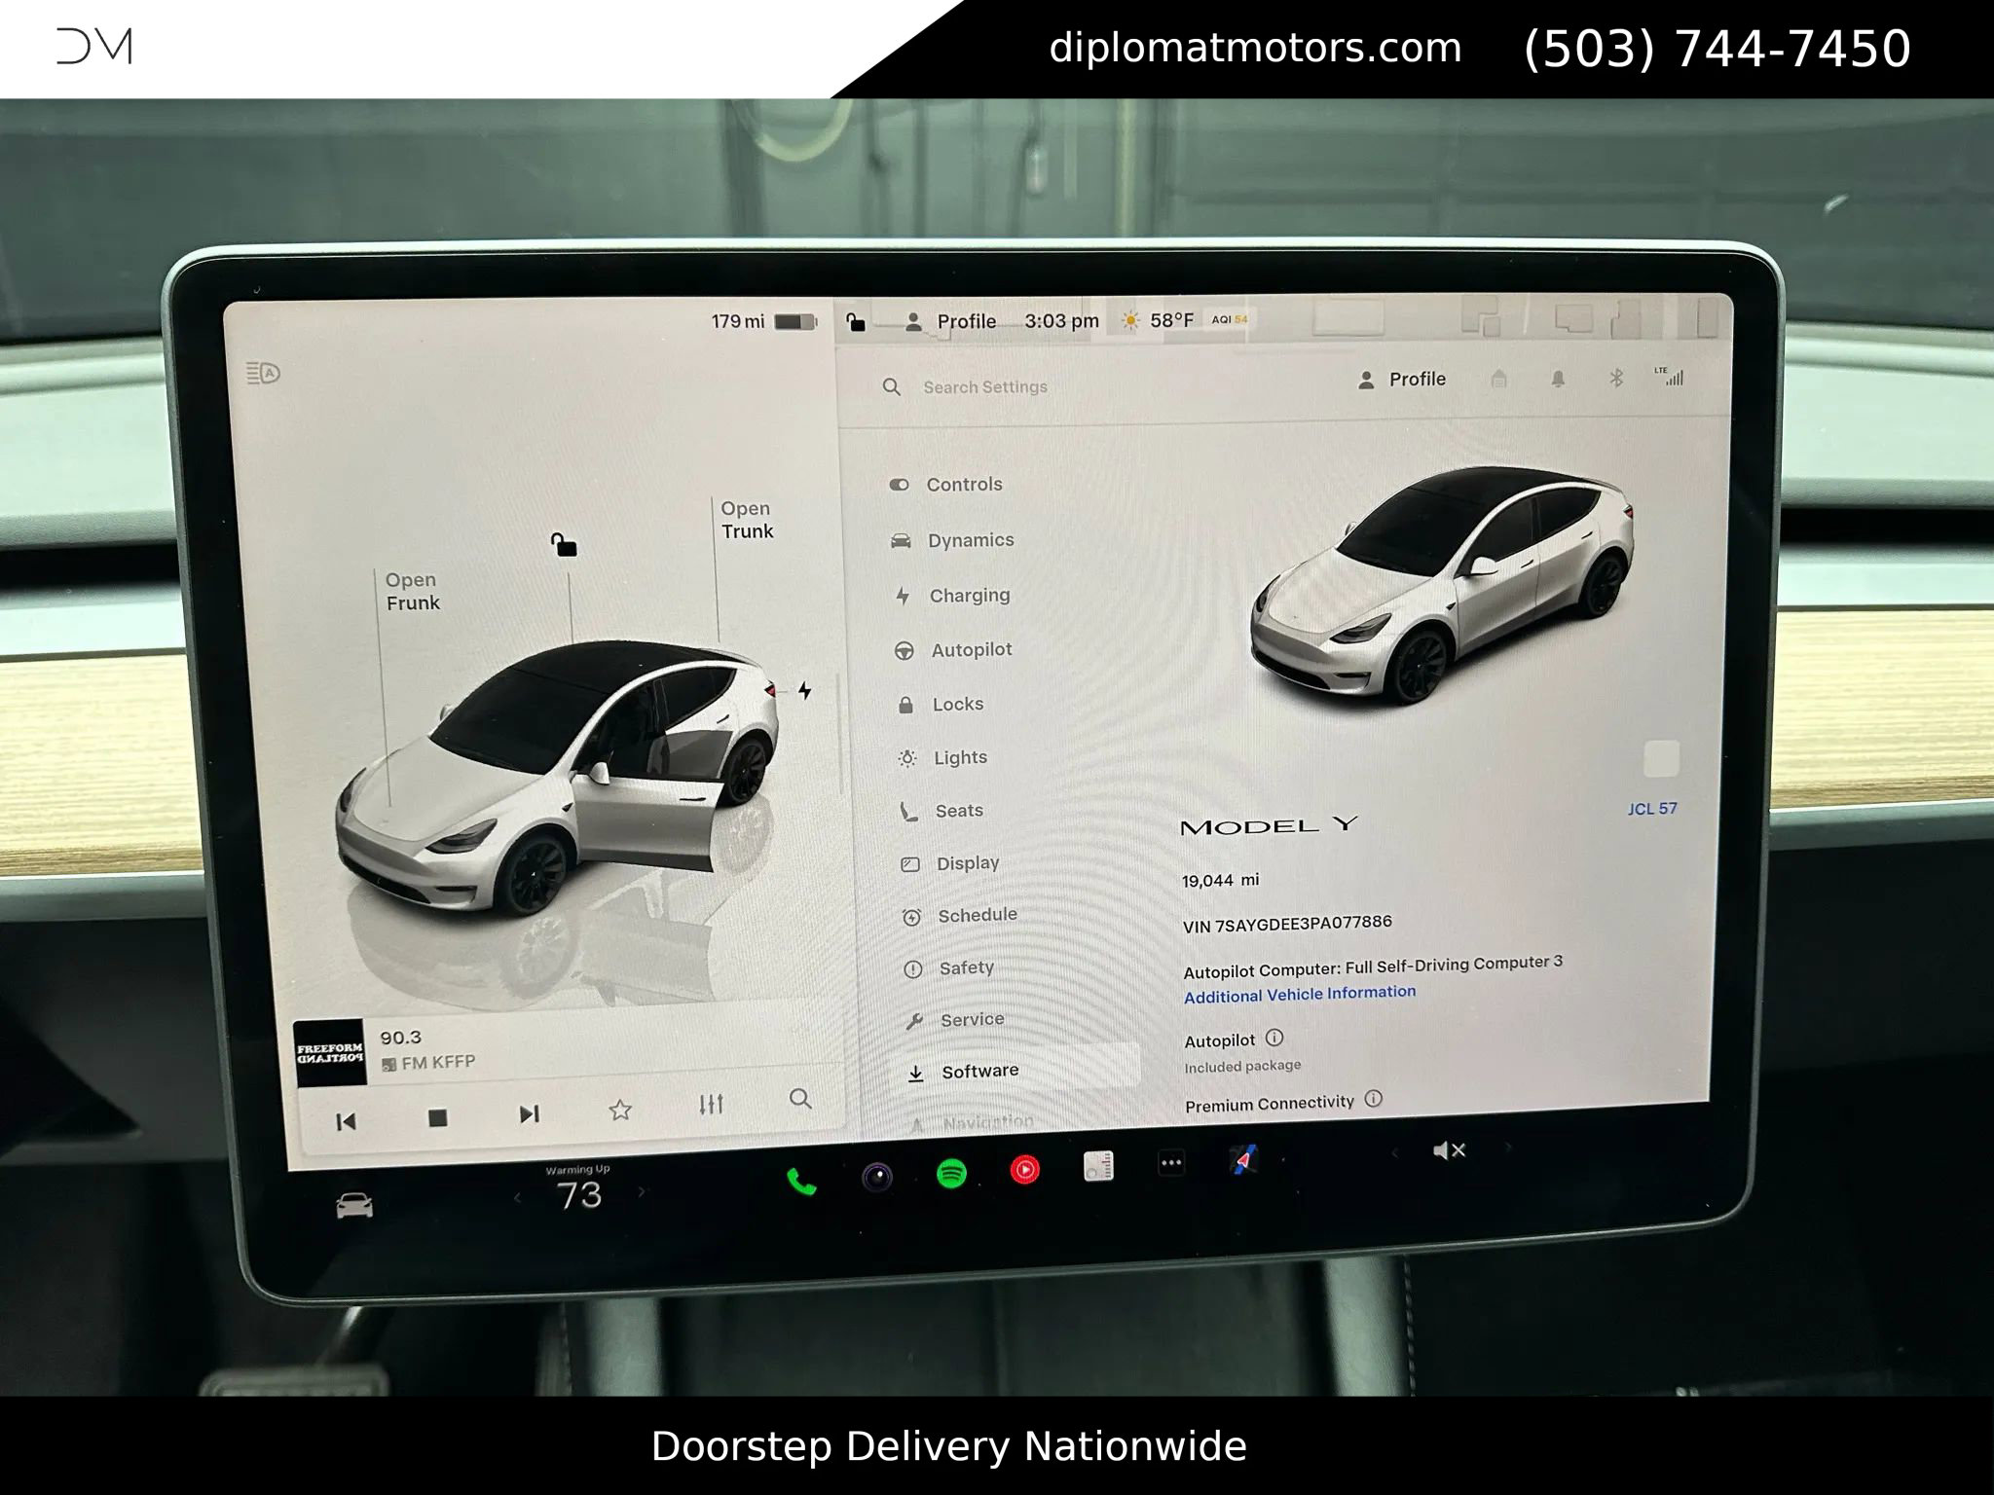Select Charging in the settings menu
This screenshot has height=1495, width=1994.
[x=972, y=595]
